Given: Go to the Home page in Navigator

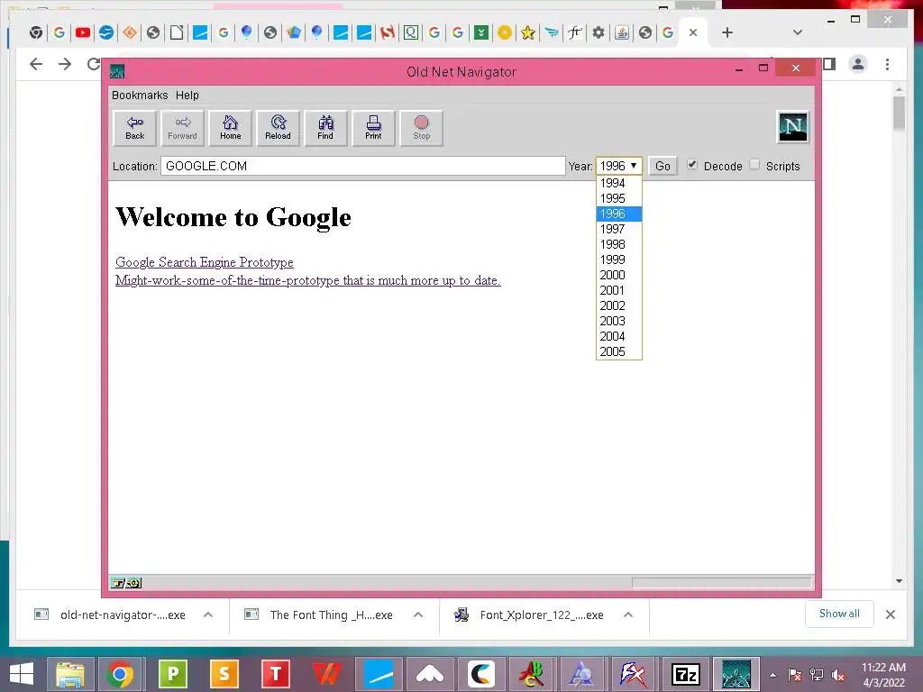Looking at the screenshot, I should tap(230, 128).
